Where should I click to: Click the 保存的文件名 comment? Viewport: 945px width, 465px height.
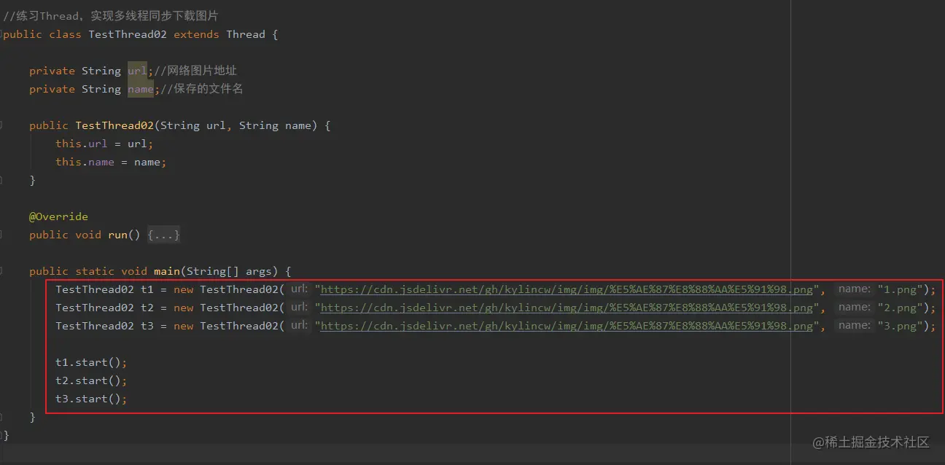click(x=202, y=89)
